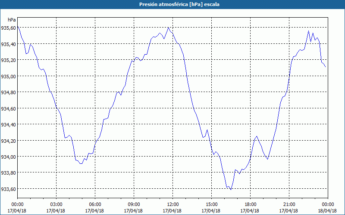
Task: Click the 21:00 time label
Action: point(289,205)
